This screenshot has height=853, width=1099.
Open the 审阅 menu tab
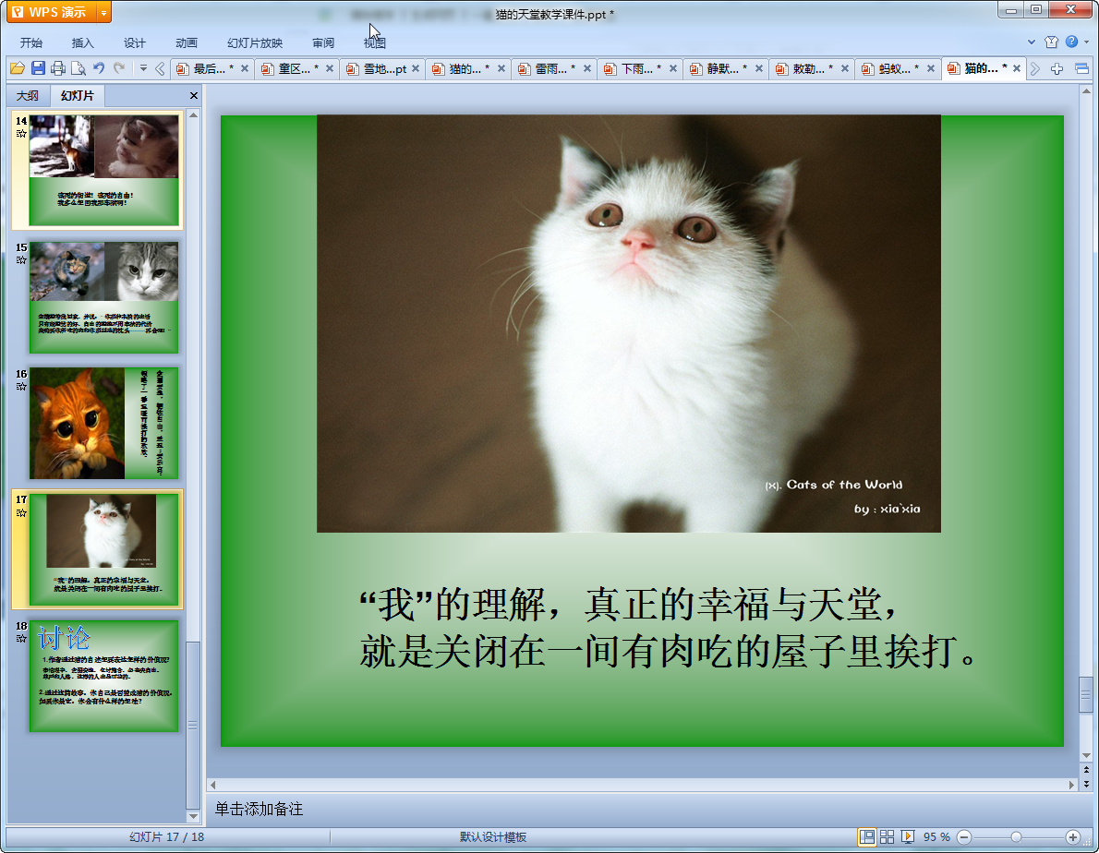tap(323, 42)
